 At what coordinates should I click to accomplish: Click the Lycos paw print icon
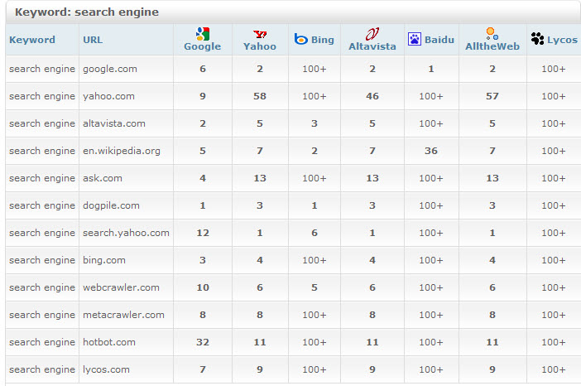click(x=537, y=39)
